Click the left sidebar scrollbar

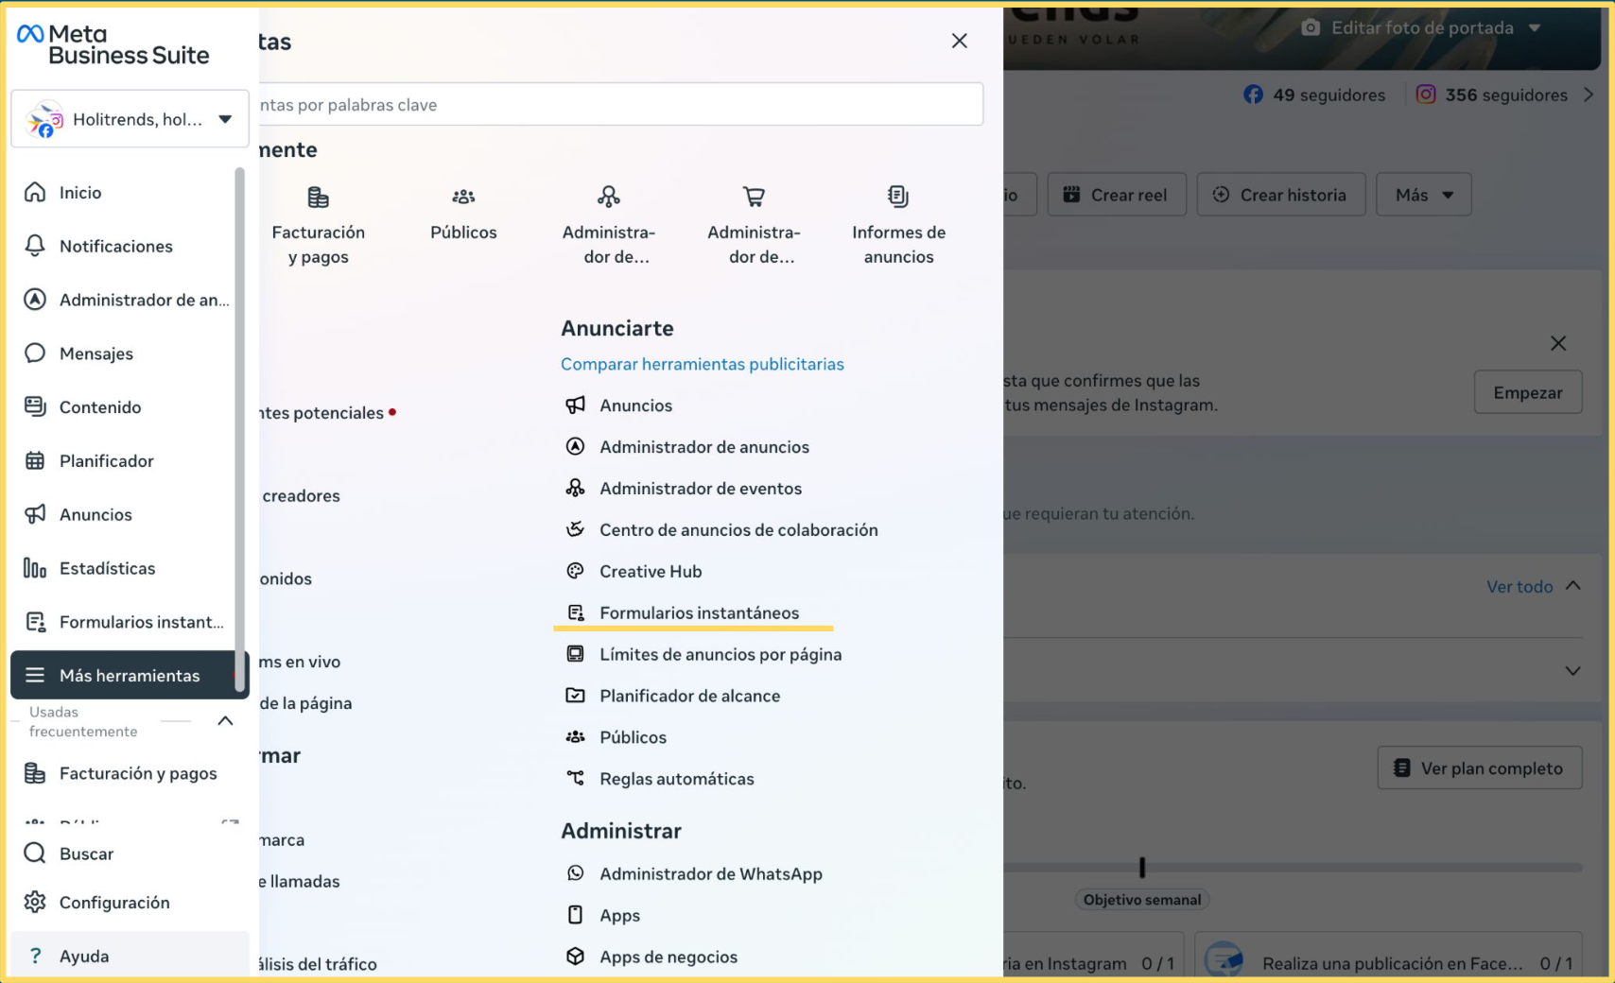[x=240, y=430]
